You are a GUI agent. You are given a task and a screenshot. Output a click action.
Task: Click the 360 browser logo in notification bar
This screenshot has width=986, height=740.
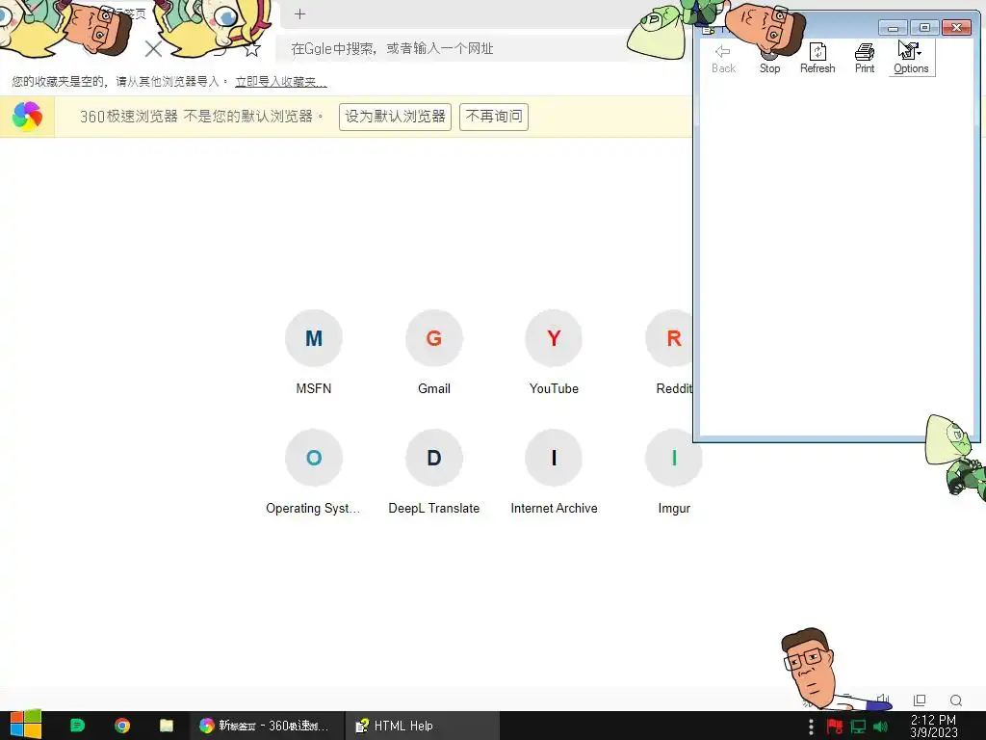coord(27,117)
